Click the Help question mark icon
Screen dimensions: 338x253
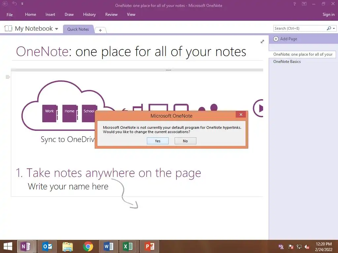click(x=294, y=4)
